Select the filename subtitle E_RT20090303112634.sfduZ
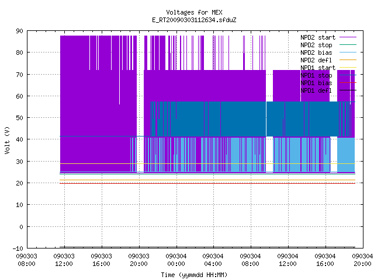The image size is (374, 280). [194, 20]
